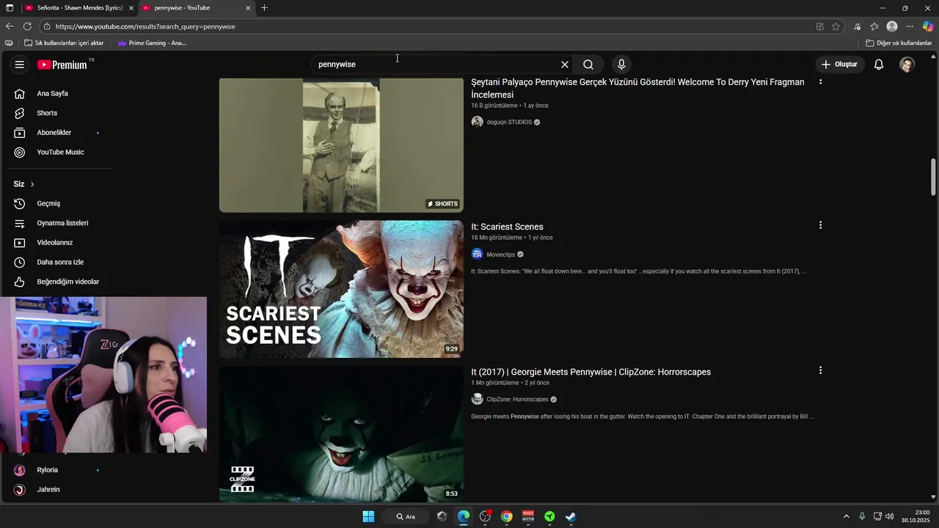
Task: Open the taskbar volume control
Action: point(890,516)
